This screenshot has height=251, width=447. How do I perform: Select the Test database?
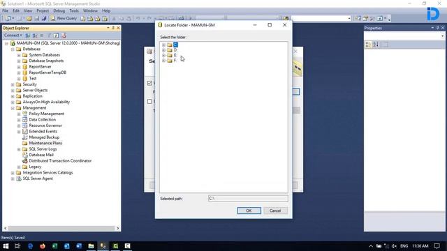[33, 78]
